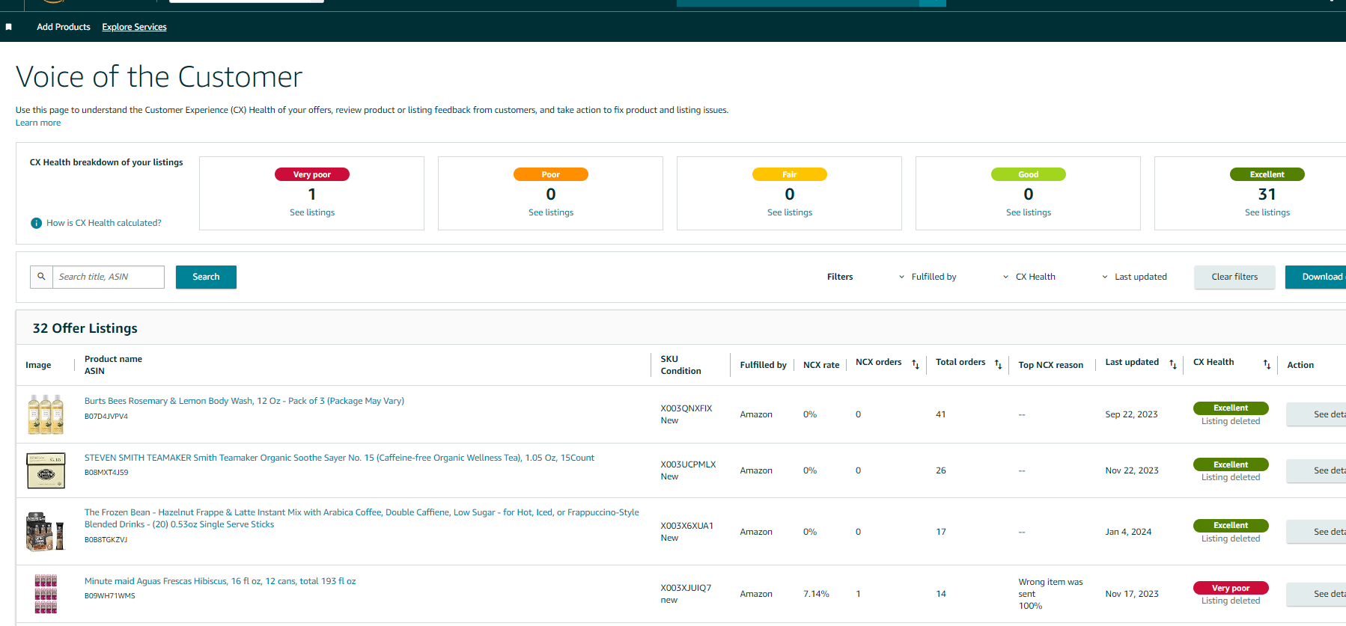This screenshot has width=1346, height=626.
Task: Click the Download button
Action: coord(1316,277)
